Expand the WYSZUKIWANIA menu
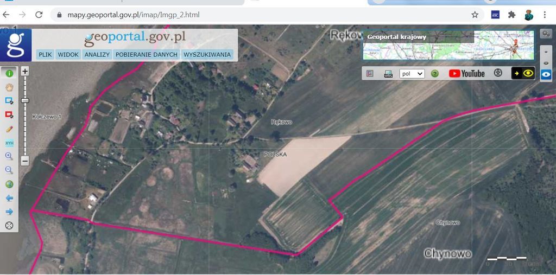This screenshot has width=556, height=275. [x=207, y=55]
